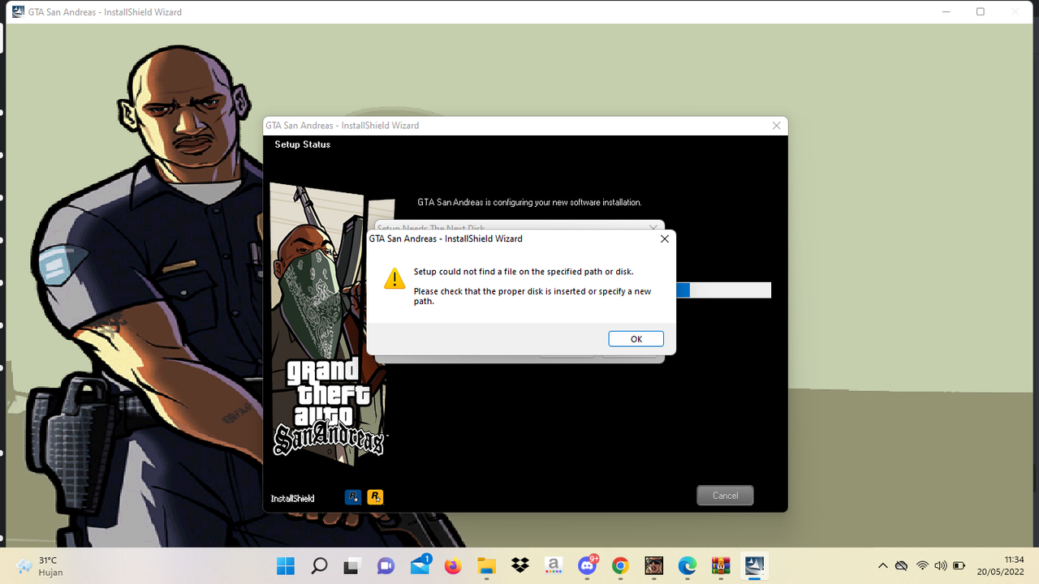Open Wi-Fi network settings in tray
The width and height of the screenshot is (1039, 584).
coord(922,565)
